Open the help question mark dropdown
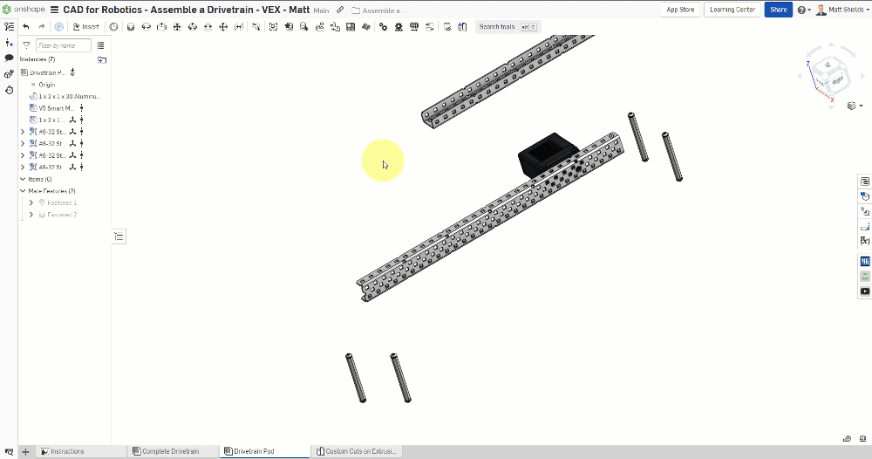872x459 pixels. coord(802,10)
